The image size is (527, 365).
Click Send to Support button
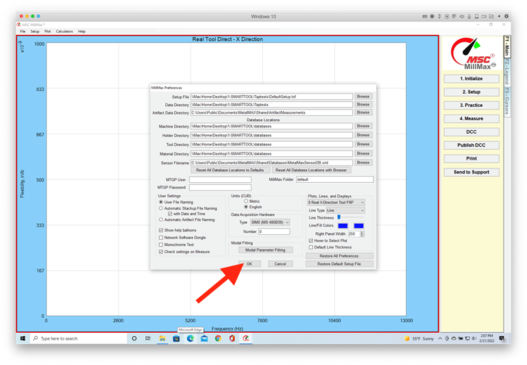tap(471, 172)
